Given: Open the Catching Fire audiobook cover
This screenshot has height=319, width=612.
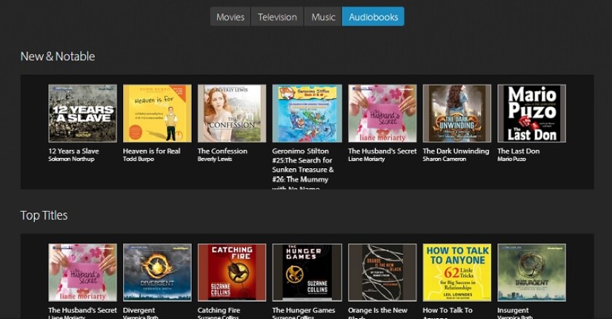Looking at the screenshot, I should (232, 272).
